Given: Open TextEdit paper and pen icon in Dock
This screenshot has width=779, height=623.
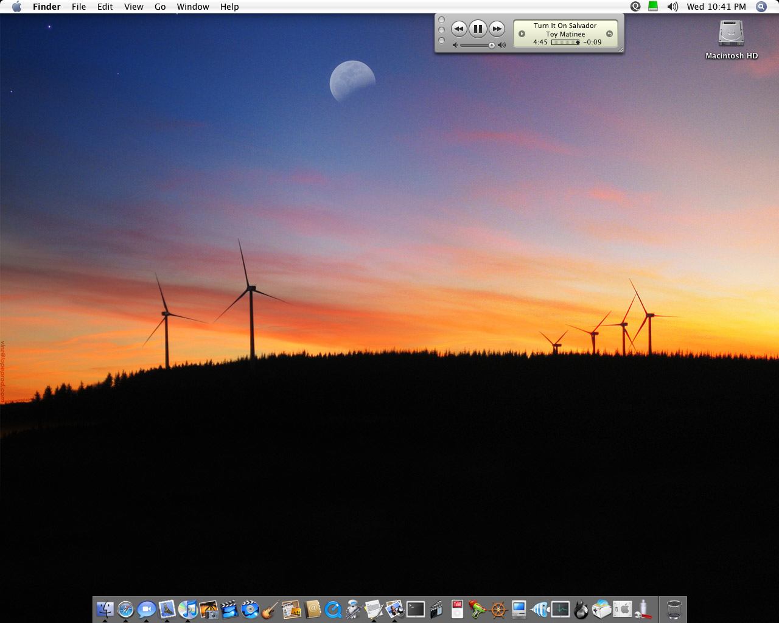Looking at the screenshot, I should 374,609.
